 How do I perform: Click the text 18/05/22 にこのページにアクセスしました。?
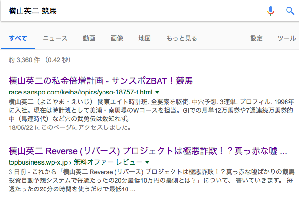tap(70, 127)
